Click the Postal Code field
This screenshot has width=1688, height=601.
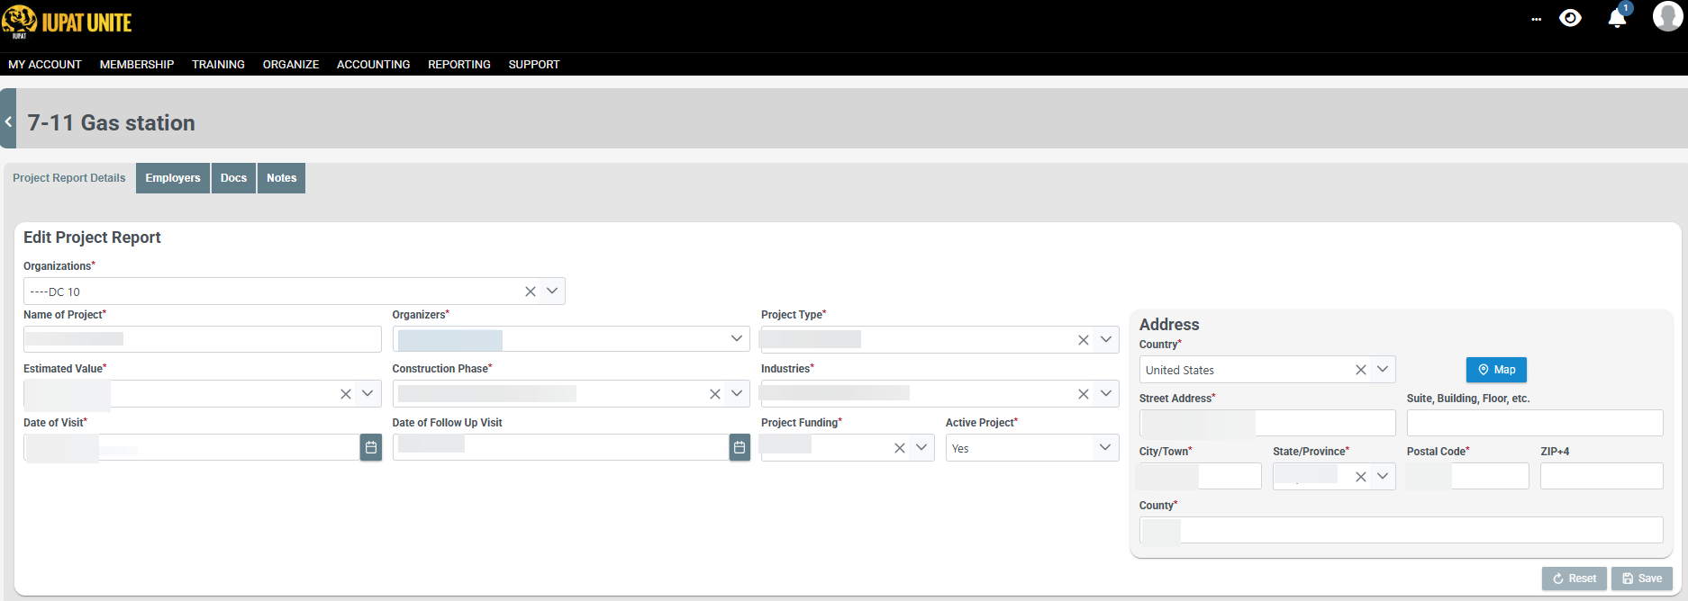1468,476
